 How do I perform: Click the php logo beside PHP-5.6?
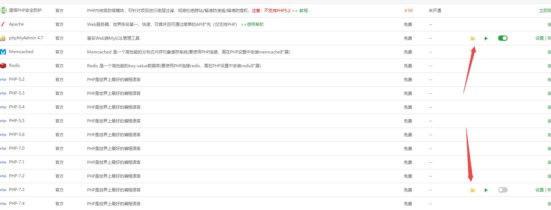pos(3,135)
